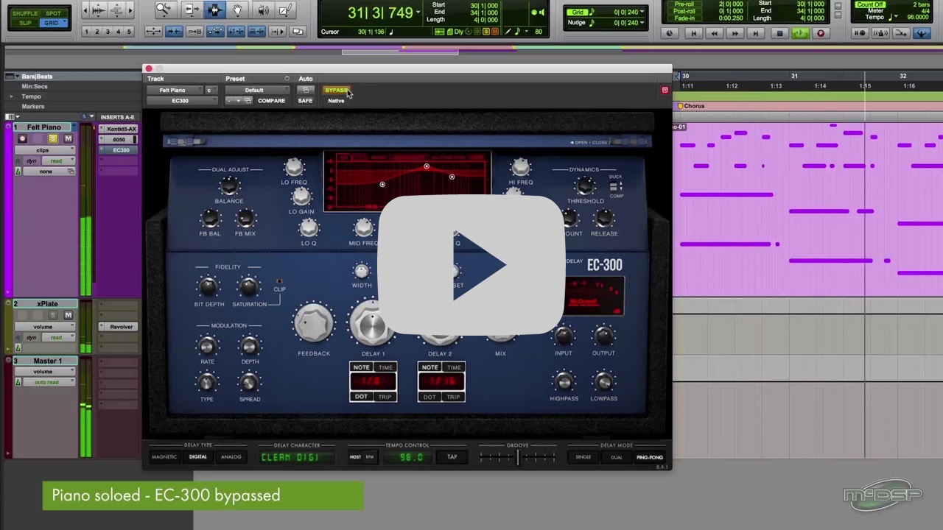
Task: Toggle TrackInput monitoring on Felt Piano
Action: tap(38, 138)
